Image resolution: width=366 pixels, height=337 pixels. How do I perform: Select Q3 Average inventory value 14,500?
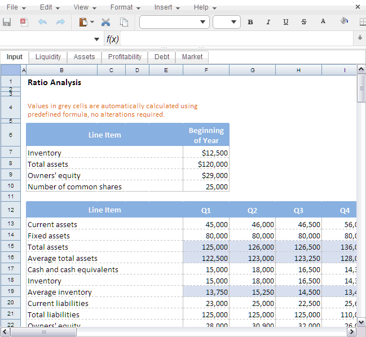[x=298, y=292]
